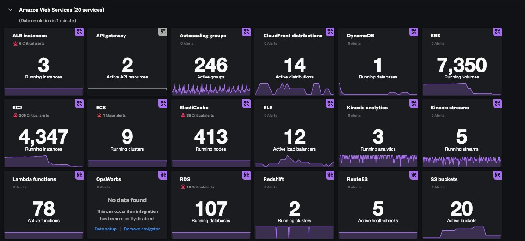The image size is (525, 241).
Task: Click the 9 running clusters value
Action: (127, 137)
